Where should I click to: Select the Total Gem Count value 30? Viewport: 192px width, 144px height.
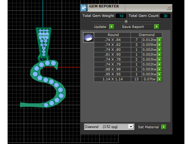point(165,16)
